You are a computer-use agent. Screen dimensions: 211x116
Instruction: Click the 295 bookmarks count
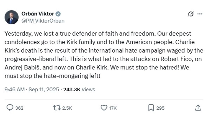[x=160, y=108]
